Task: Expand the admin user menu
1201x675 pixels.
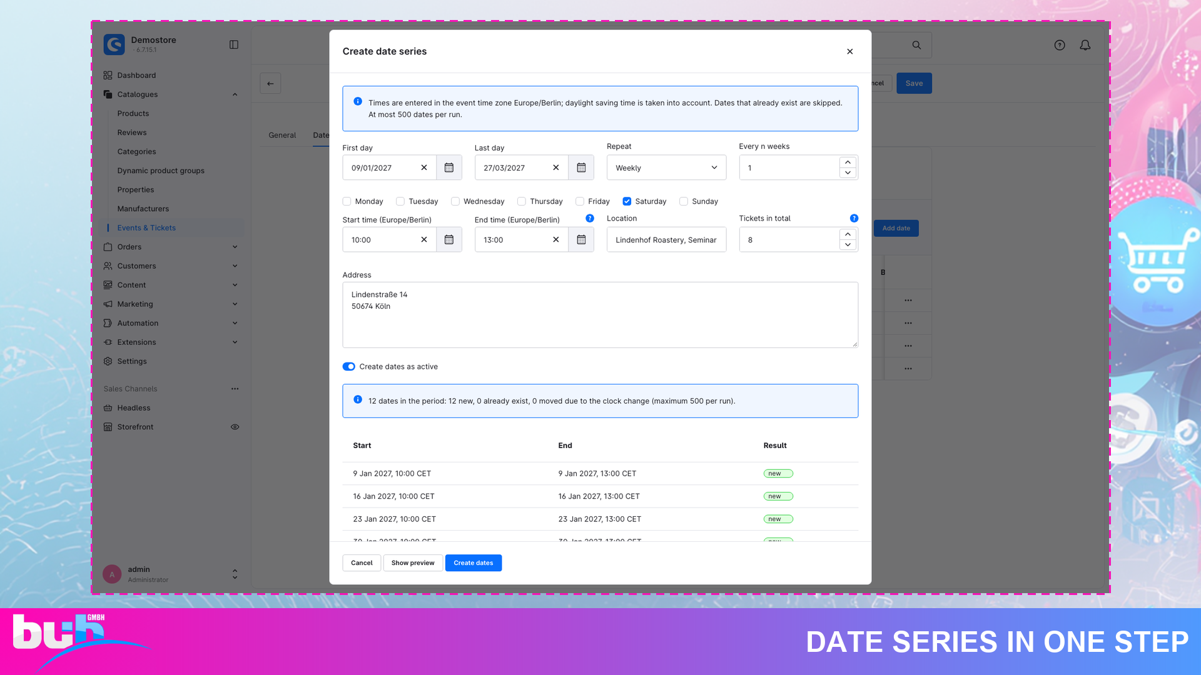Action: 235,574
